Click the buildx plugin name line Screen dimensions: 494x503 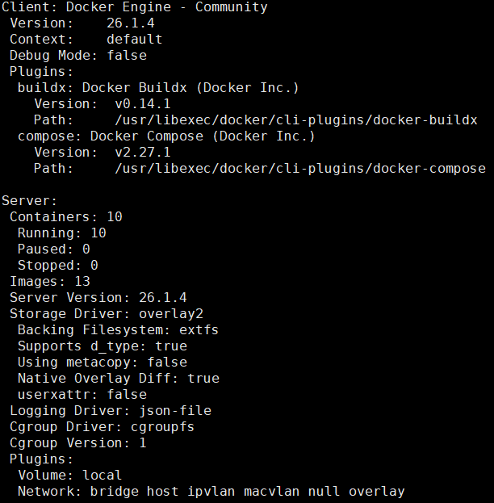coord(158,88)
